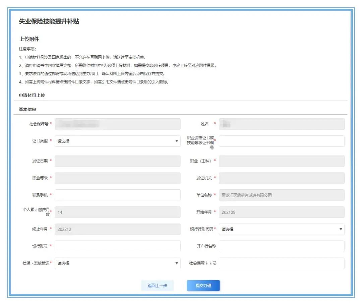
Task: Click notice line 3 about 要求原件
Action: pos(92,74)
